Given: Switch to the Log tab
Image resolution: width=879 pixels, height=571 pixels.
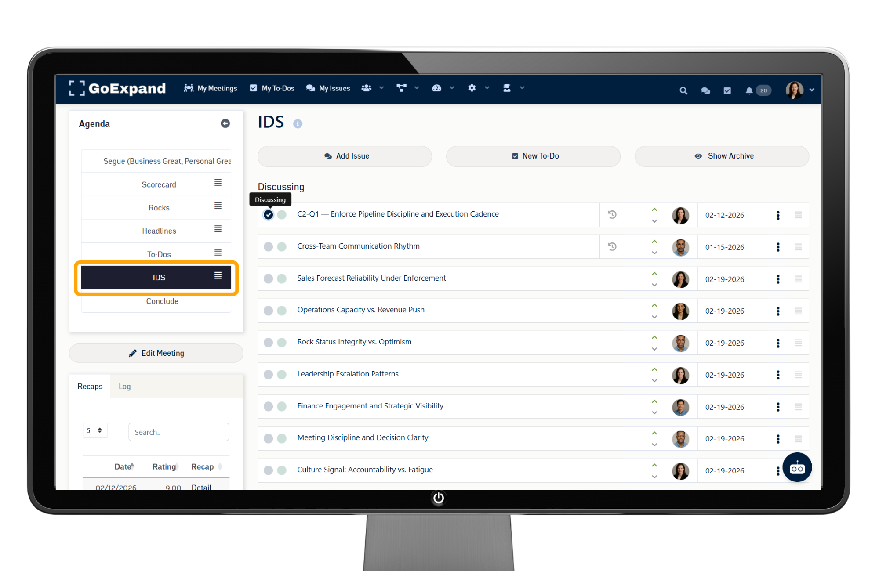Looking at the screenshot, I should [124, 387].
